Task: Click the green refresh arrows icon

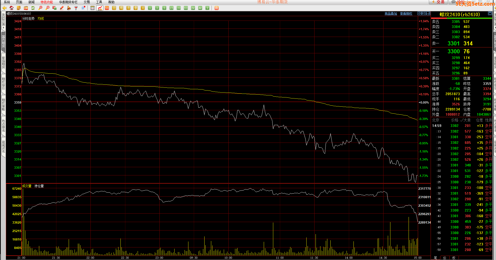Action: (33, 8)
